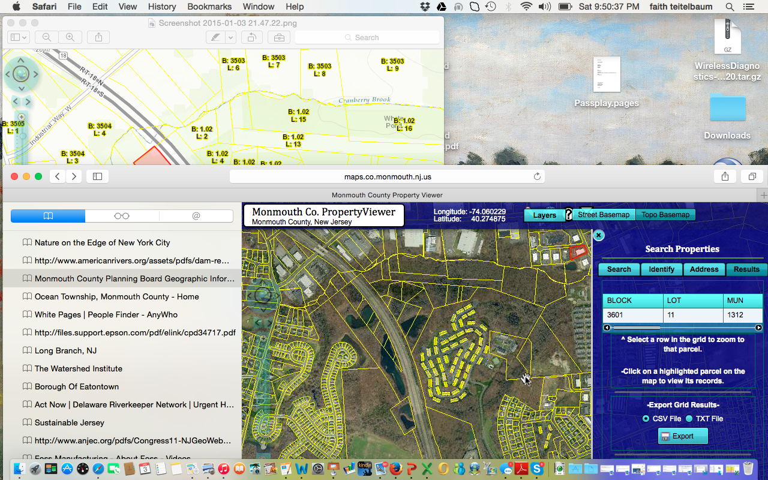Open the Safari share button
This screenshot has height=480, width=768.
click(x=725, y=176)
